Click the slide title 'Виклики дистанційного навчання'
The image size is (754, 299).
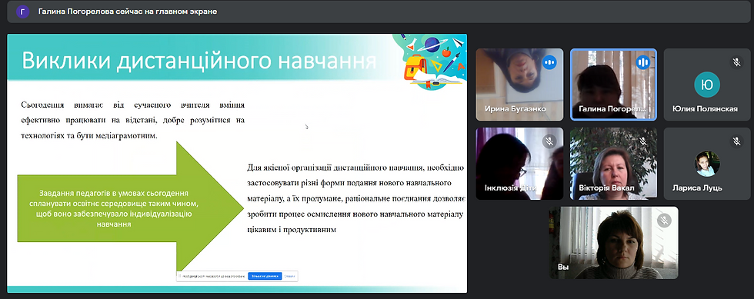(x=199, y=61)
